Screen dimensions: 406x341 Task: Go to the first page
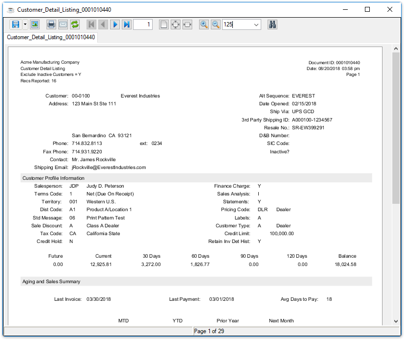click(91, 24)
